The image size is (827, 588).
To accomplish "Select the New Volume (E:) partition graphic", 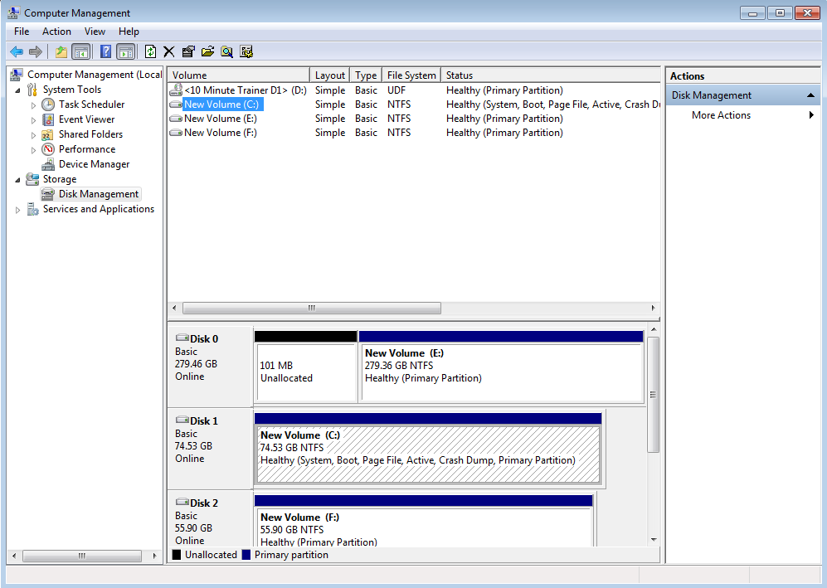I will tap(501, 367).
